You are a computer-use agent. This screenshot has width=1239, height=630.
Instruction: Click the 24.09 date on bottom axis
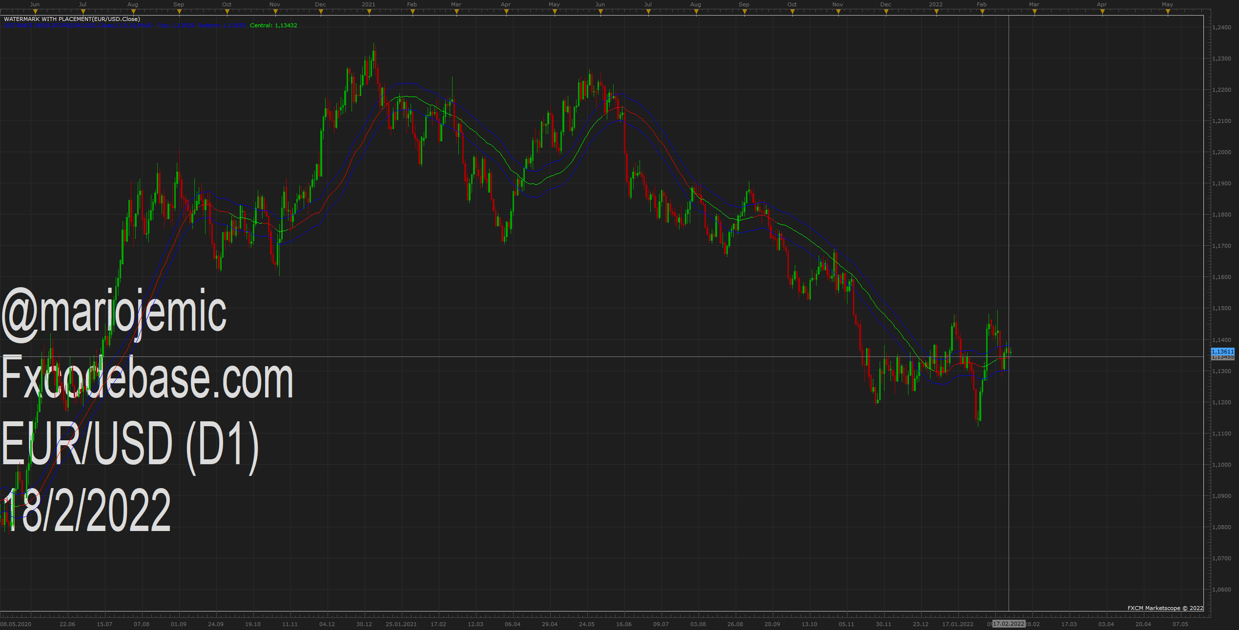[x=216, y=624]
